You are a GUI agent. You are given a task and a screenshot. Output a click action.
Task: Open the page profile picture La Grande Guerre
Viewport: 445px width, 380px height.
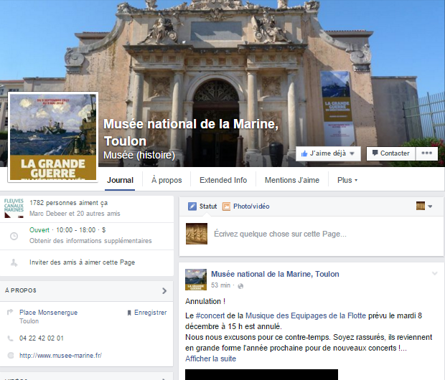(x=53, y=137)
